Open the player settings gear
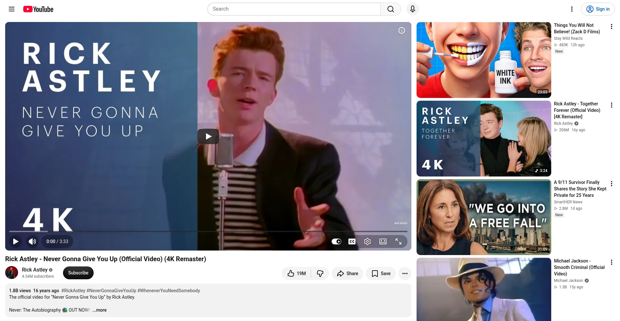The image size is (620, 321). [x=367, y=241]
